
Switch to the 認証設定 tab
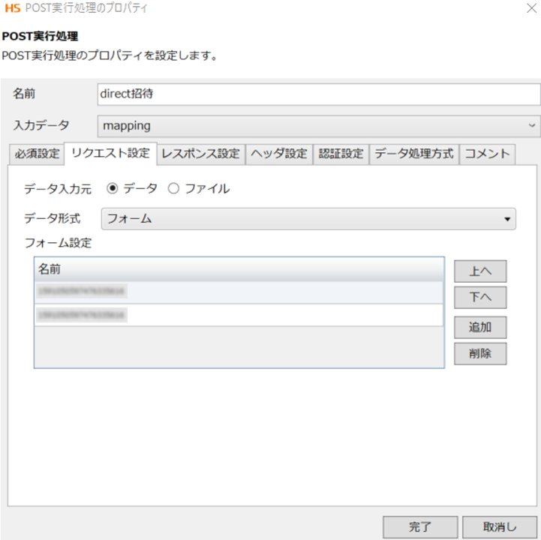pyautogui.click(x=341, y=154)
